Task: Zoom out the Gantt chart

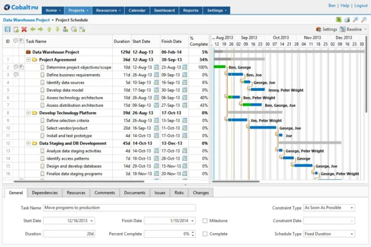Action: pos(364,20)
